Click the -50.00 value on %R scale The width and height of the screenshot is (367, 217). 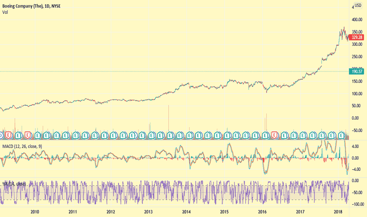click(x=356, y=193)
